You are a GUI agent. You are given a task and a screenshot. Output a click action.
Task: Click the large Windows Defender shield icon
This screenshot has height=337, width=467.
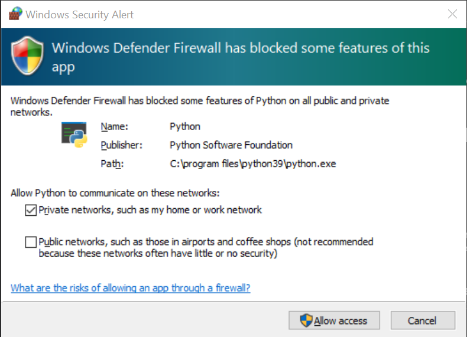coord(27,57)
